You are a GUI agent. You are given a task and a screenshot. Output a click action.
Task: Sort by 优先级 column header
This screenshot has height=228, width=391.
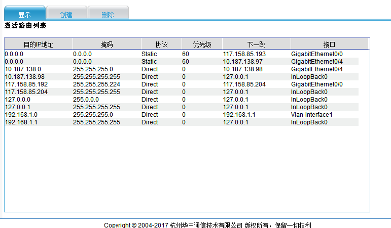point(202,44)
